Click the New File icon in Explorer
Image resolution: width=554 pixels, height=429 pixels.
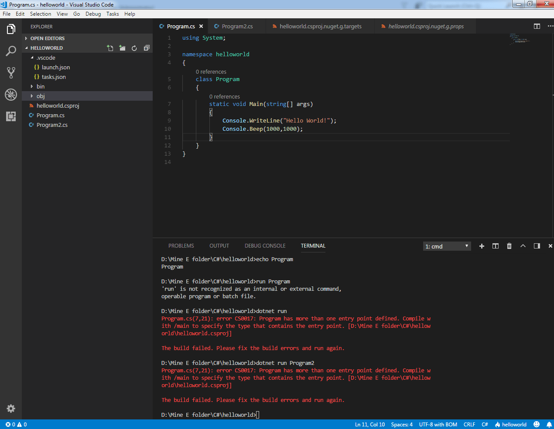(110, 48)
